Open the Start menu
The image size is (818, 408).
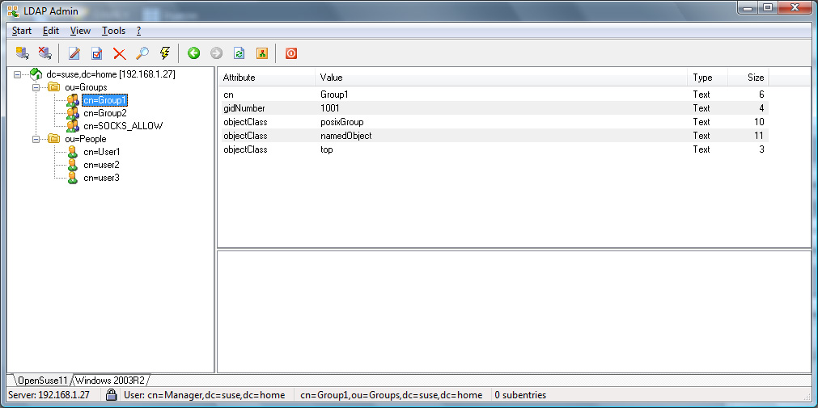pos(22,31)
